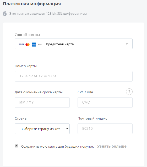147x167 pixels.
Task: Click the country select triangle arrow
Action: point(67,129)
